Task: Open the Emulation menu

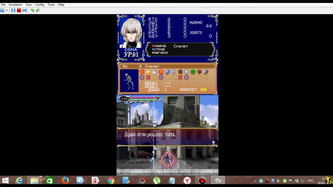Action: [x=15, y=5]
